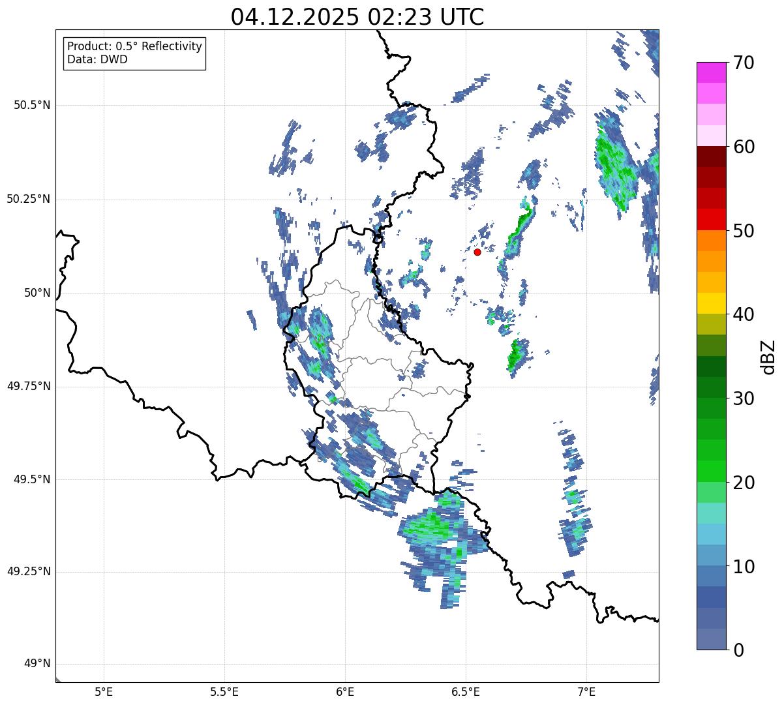Click the pale pink colorbar segment above 60
784x705 pixels.
[712, 136]
